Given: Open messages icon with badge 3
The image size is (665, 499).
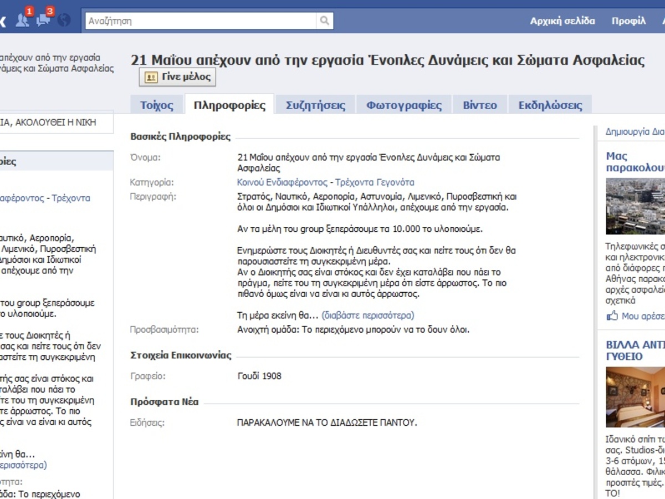Looking at the screenshot, I should 43,20.
